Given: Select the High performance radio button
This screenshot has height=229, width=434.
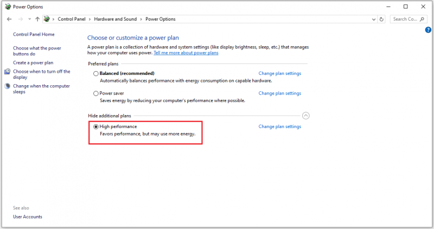Looking at the screenshot, I should [x=96, y=127].
